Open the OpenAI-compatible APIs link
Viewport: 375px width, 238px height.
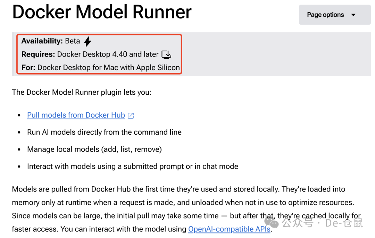pyautogui.click(x=229, y=229)
